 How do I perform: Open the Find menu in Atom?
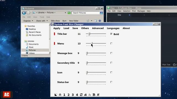click(x=134, y=11)
